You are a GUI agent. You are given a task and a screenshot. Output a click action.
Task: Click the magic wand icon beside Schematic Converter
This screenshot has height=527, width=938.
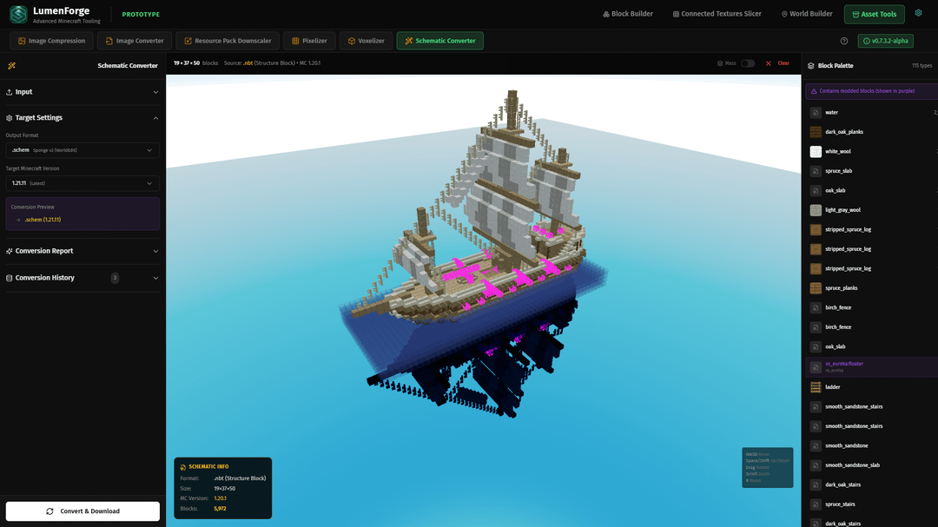[x=11, y=66]
